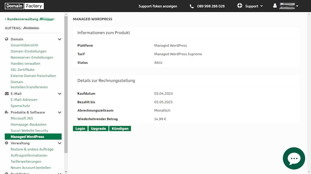Click Support-Token anzeigen
311x174 pixels.
click(x=158, y=6)
